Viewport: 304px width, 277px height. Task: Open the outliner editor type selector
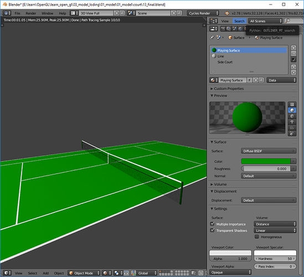[x=214, y=21]
